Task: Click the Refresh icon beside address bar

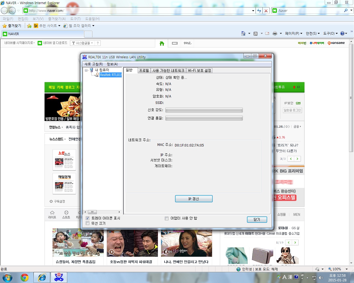Action: point(259,11)
